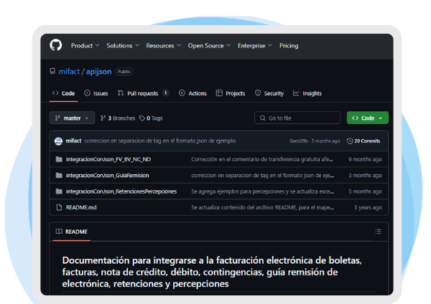The image size is (431, 304).
Task: Open folder integracionConJson_RetencionesPercepciones
Action: 121,191
